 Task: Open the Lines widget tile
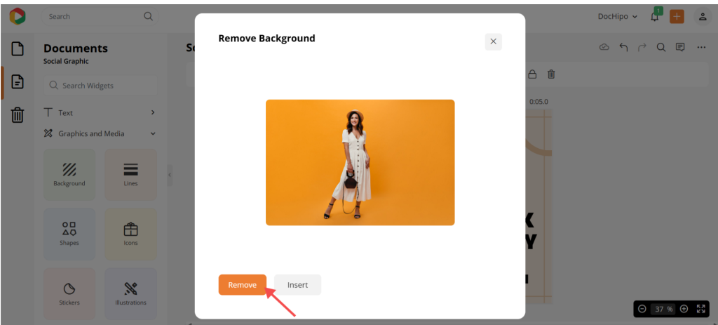(x=130, y=175)
